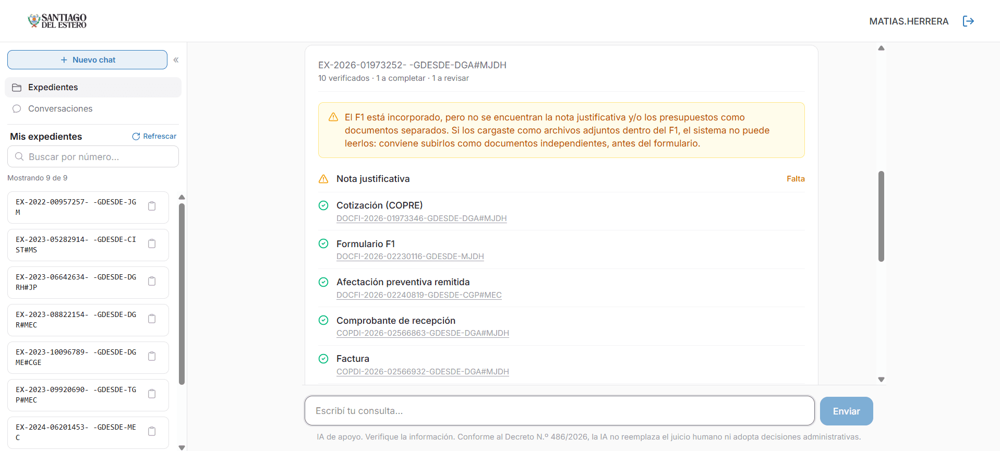Click the check icon beside Cotización (COPRE)

pos(323,205)
